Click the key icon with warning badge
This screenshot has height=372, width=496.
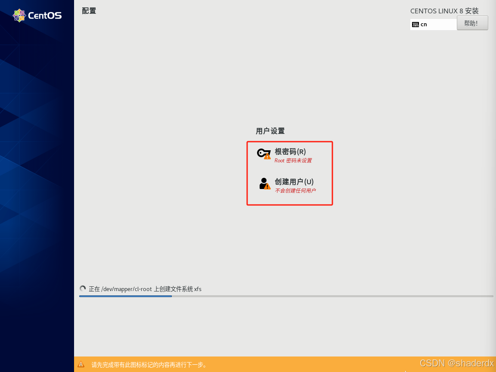264,154
